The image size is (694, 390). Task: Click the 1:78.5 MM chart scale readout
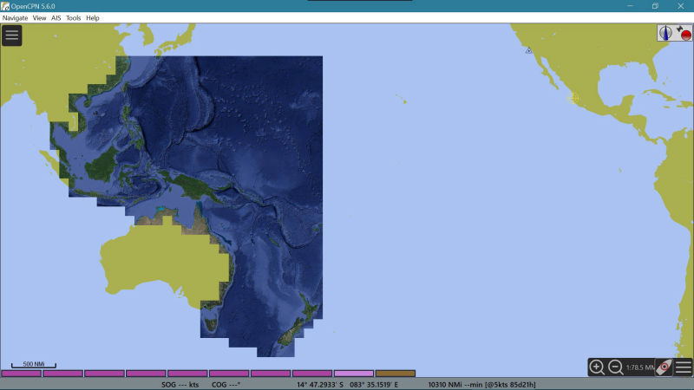point(640,367)
